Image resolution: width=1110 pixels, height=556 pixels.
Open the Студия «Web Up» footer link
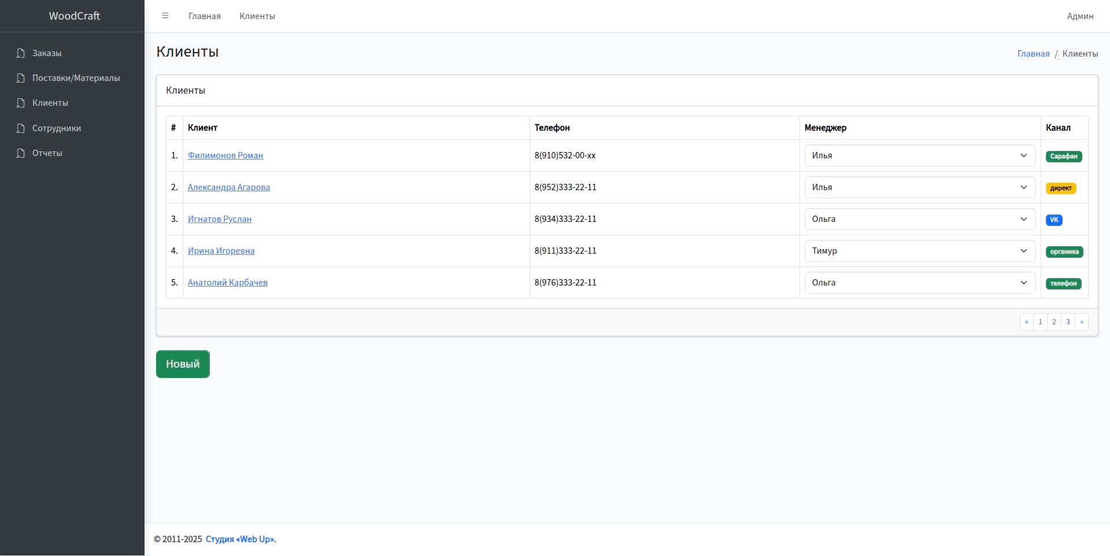[240, 539]
